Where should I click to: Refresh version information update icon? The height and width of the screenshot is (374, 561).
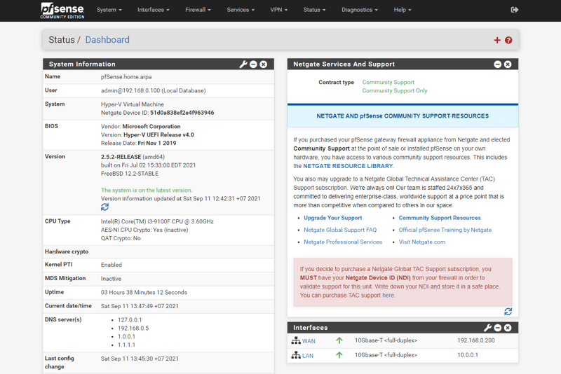click(104, 207)
